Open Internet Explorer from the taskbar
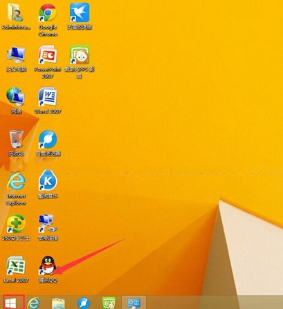This screenshot has height=309, width=283. [33, 303]
